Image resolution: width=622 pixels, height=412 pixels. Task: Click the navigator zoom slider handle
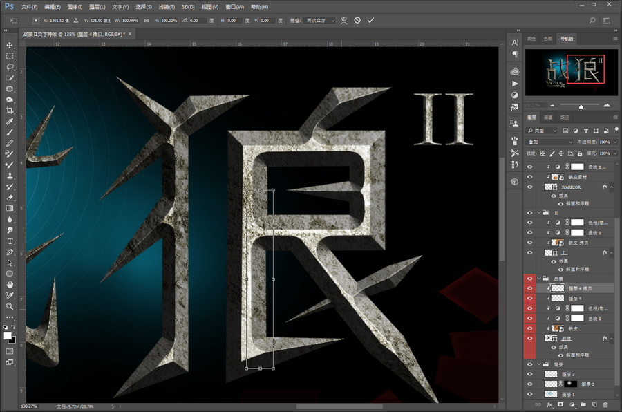[580, 106]
